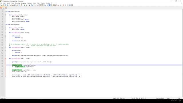Toggle synchronize horizontal scrolling
The width and height of the screenshot is (183, 103).
click(x=42, y=5)
